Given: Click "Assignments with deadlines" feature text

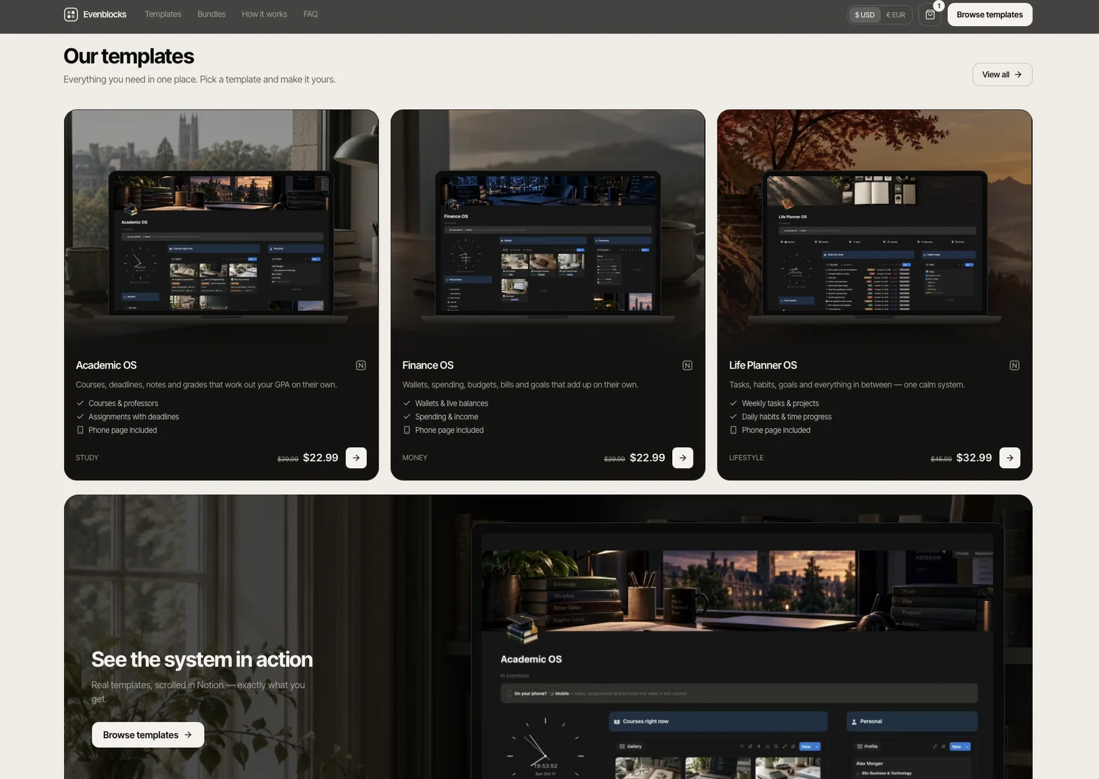Looking at the screenshot, I should (134, 417).
